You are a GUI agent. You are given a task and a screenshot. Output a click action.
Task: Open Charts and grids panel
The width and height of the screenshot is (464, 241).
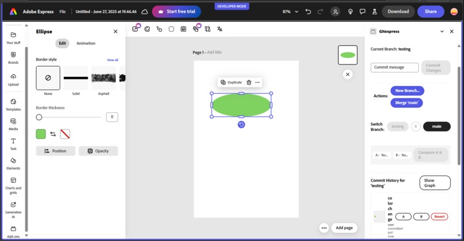pos(13,186)
